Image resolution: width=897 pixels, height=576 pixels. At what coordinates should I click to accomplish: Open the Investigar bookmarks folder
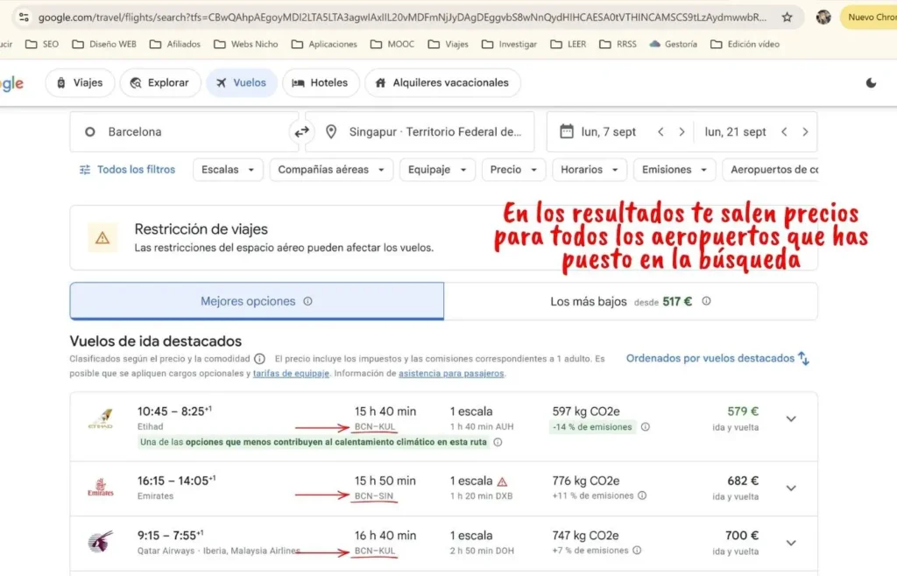click(x=509, y=44)
